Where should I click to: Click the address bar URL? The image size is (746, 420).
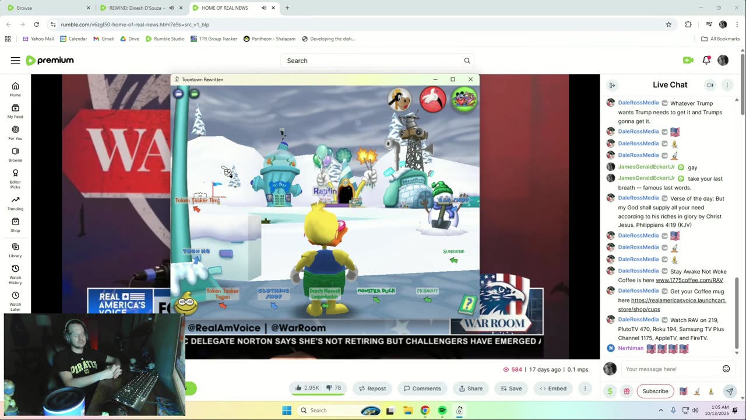pyautogui.click(x=135, y=24)
